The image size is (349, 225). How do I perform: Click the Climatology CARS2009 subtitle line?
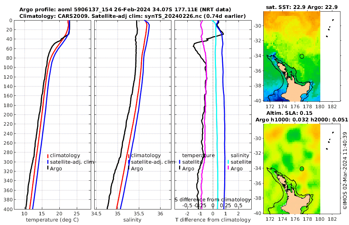click(133, 16)
